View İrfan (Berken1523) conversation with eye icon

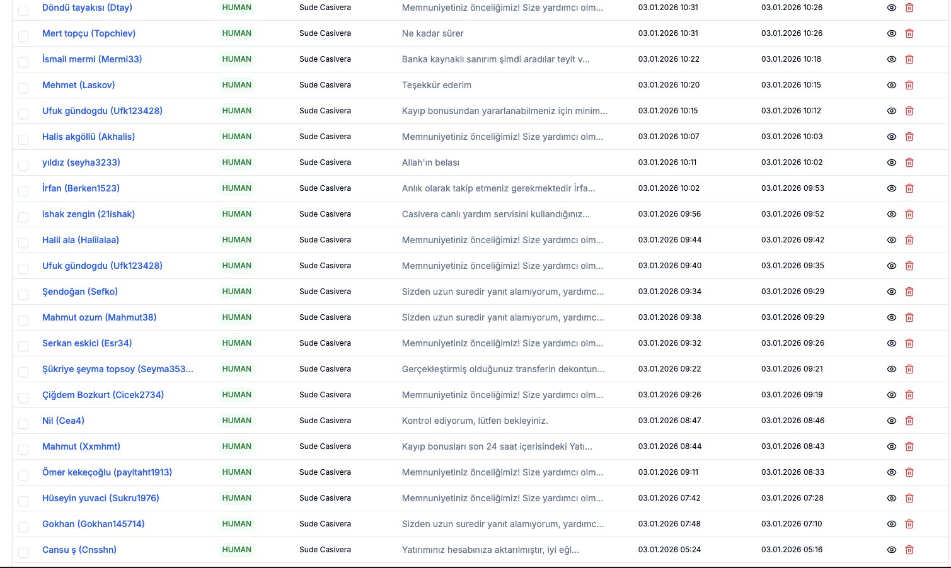pos(891,188)
